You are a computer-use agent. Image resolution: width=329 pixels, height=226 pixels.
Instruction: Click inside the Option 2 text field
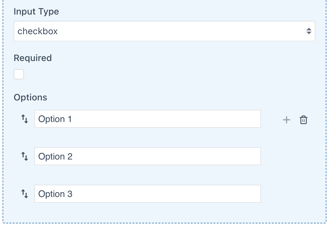[148, 156]
